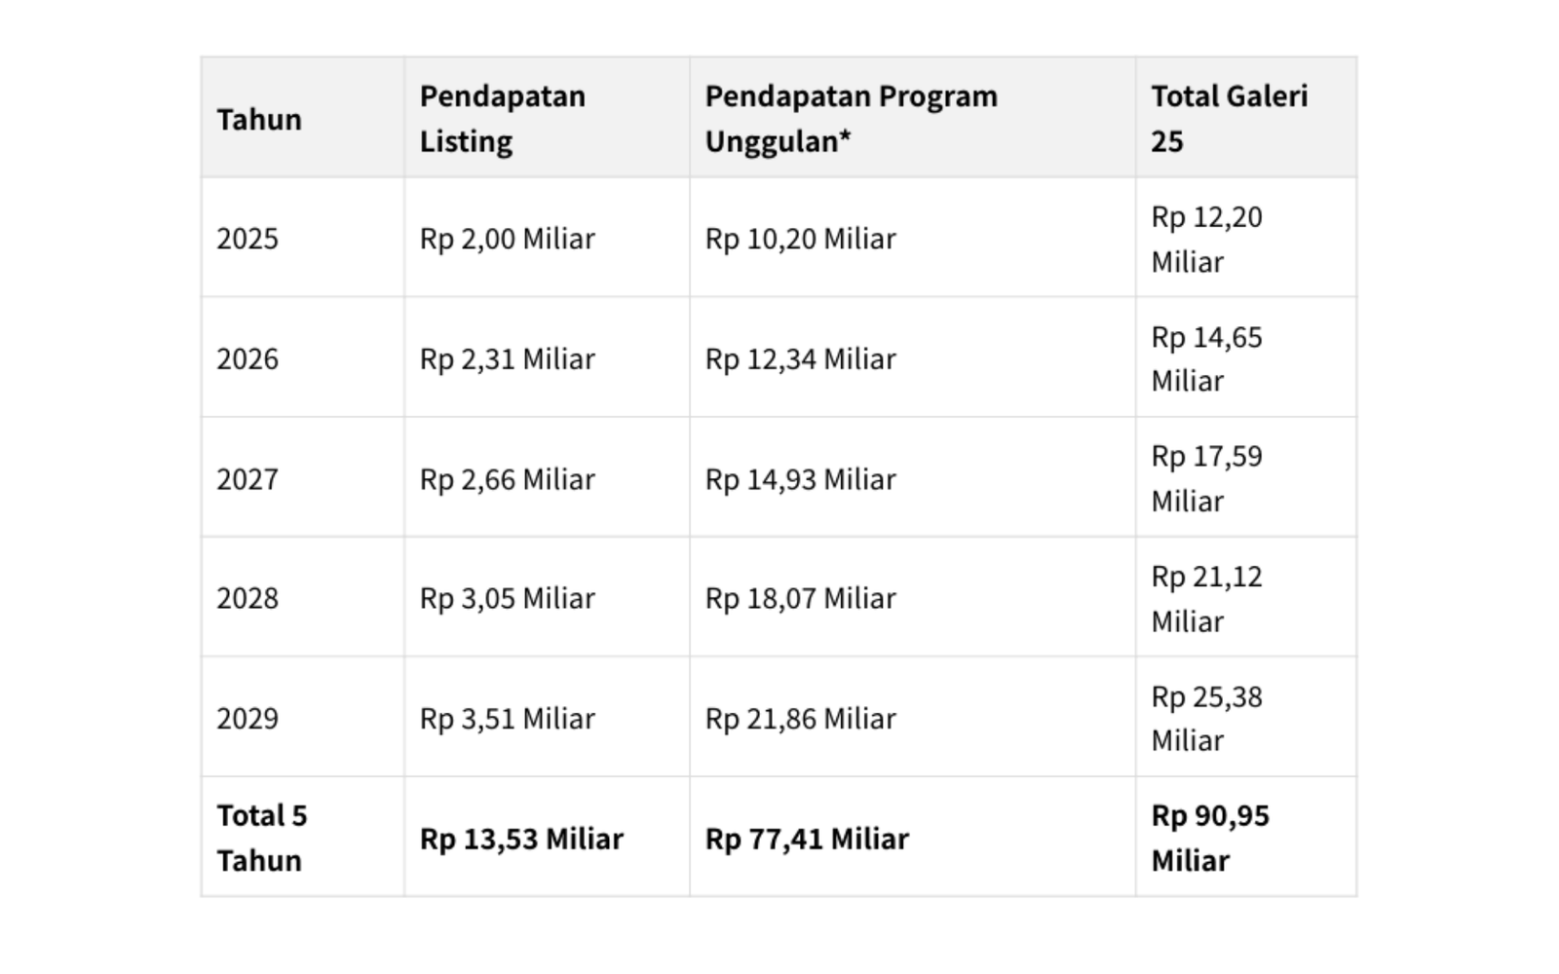Viewport: 1559px width, 974px height.
Task: Select the Rp 10,20 Miliar cell
Action: coord(800,239)
